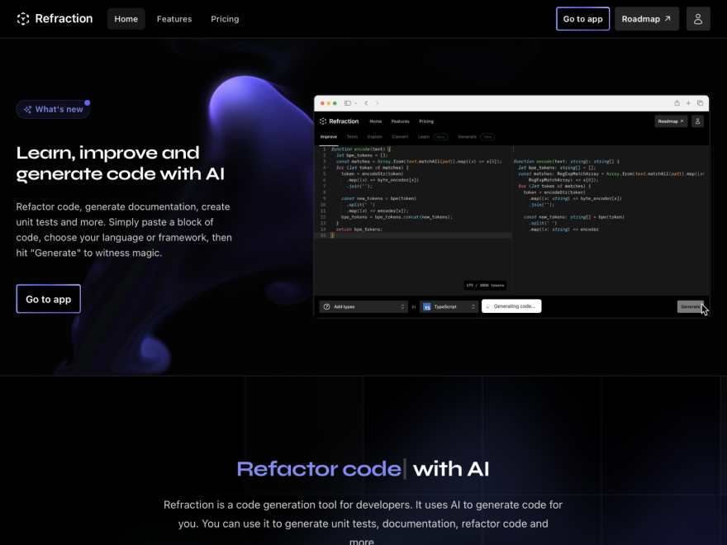This screenshot has width=727, height=545.
Task: Open the Pricing nav item
Action: pyautogui.click(x=225, y=19)
